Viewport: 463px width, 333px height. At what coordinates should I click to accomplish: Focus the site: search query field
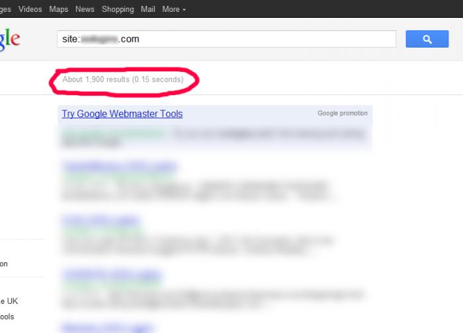point(226,39)
